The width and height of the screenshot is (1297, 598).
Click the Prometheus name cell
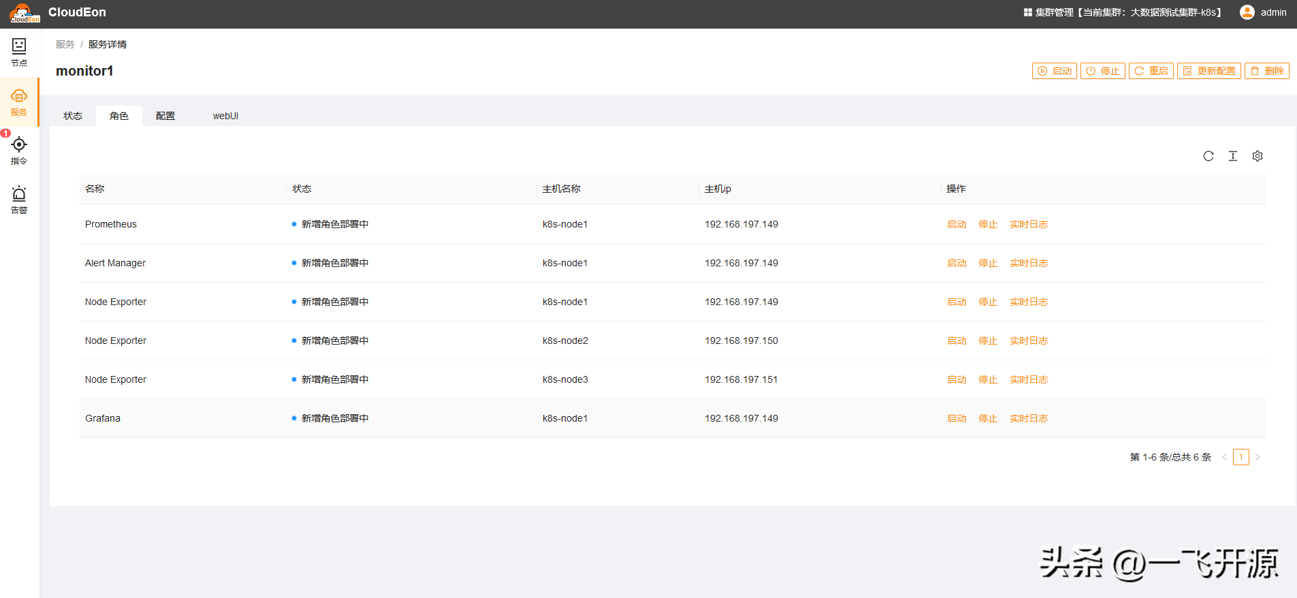[x=111, y=224]
